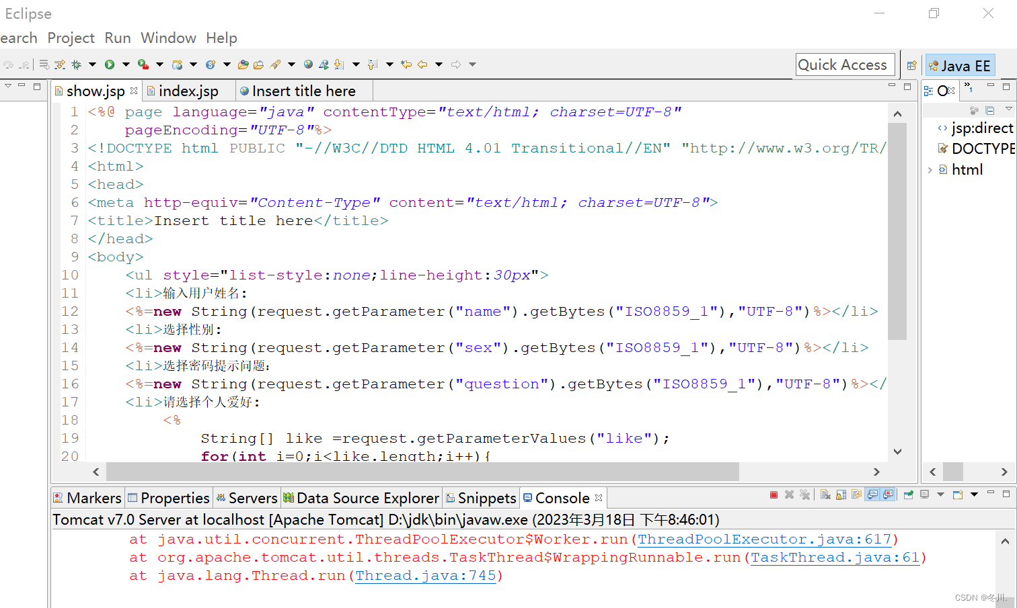
Task: Click the editor horizontal scrollbar thumb
Action: tap(422, 472)
